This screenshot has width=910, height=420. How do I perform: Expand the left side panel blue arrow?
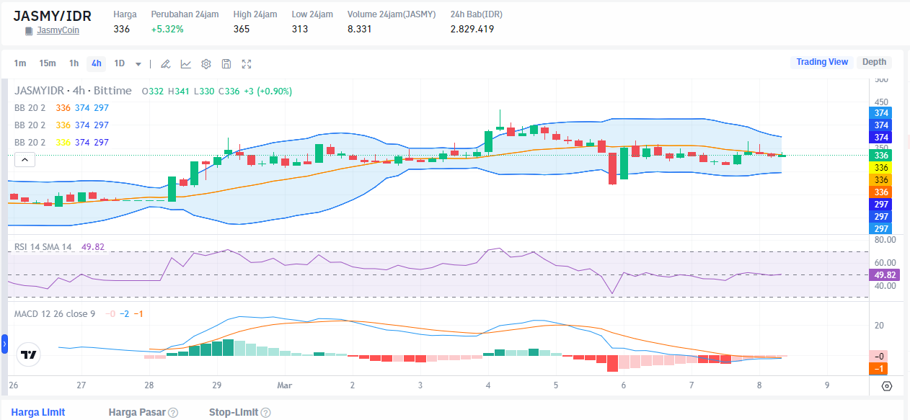[4, 344]
